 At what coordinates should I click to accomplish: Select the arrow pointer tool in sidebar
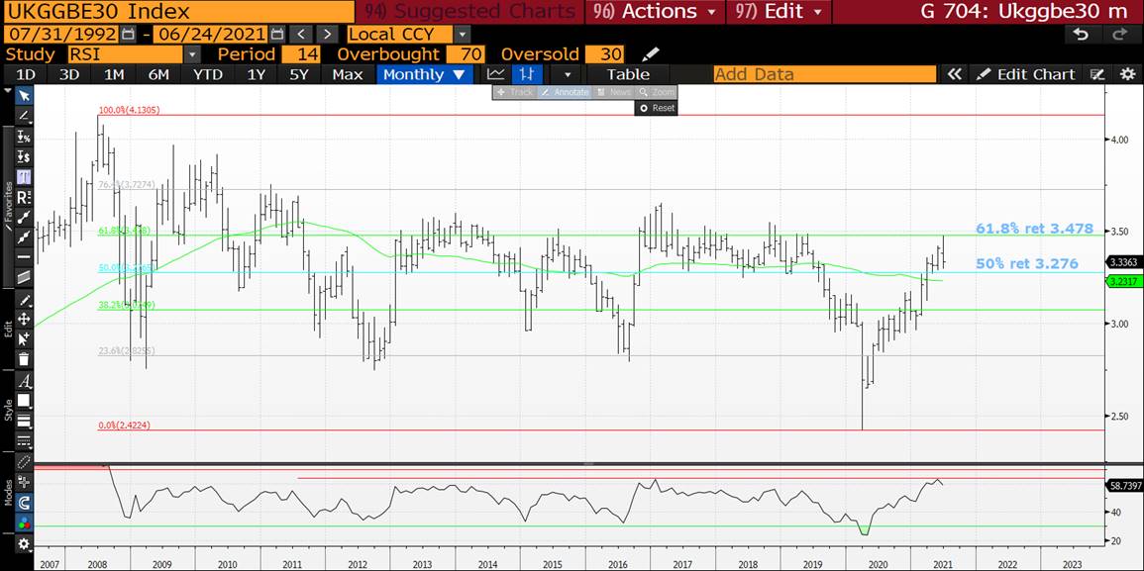(24, 96)
